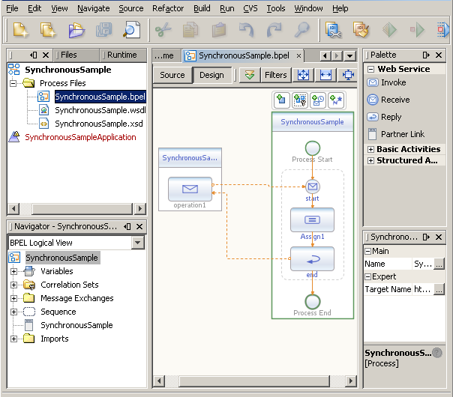Expand the Basic Activities palette section
Image resolution: width=453 pixels, height=397 pixels.
pos(370,149)
